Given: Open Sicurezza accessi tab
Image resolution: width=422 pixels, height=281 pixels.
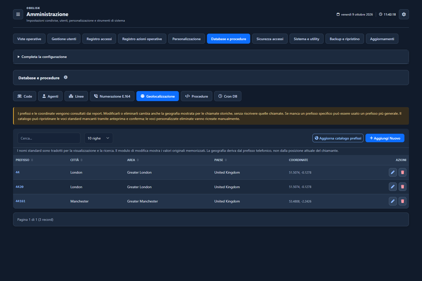Looking at the screenshot, I should pos(270,39).
